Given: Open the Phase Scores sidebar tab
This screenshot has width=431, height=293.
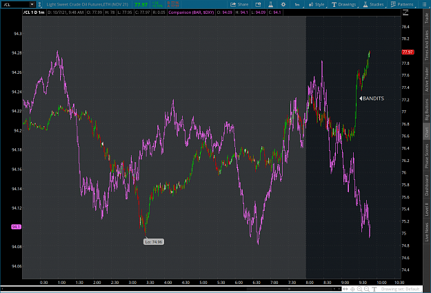Looking at the screenshot, I should coord(427,156).
